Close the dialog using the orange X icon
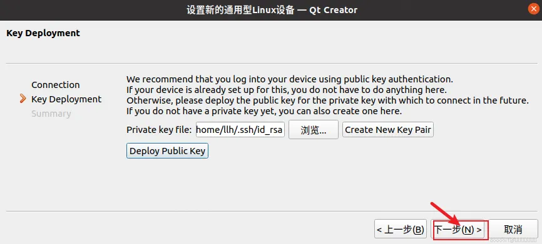Viewport: 542px width, 244px height. 534,9
